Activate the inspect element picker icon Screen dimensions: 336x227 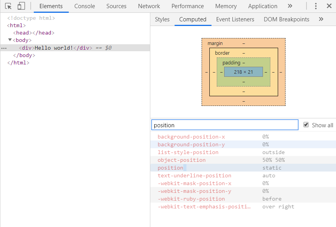point(8,6)
